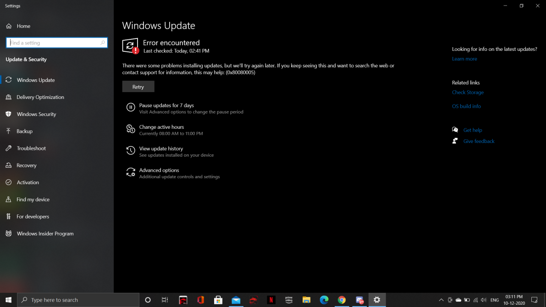Click the Retry button
546x307 pixels.
pos(138,86)
